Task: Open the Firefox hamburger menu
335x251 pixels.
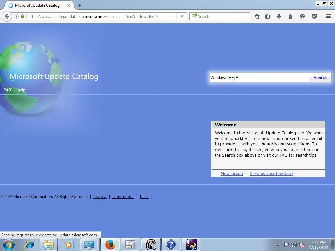Action: 328,16
